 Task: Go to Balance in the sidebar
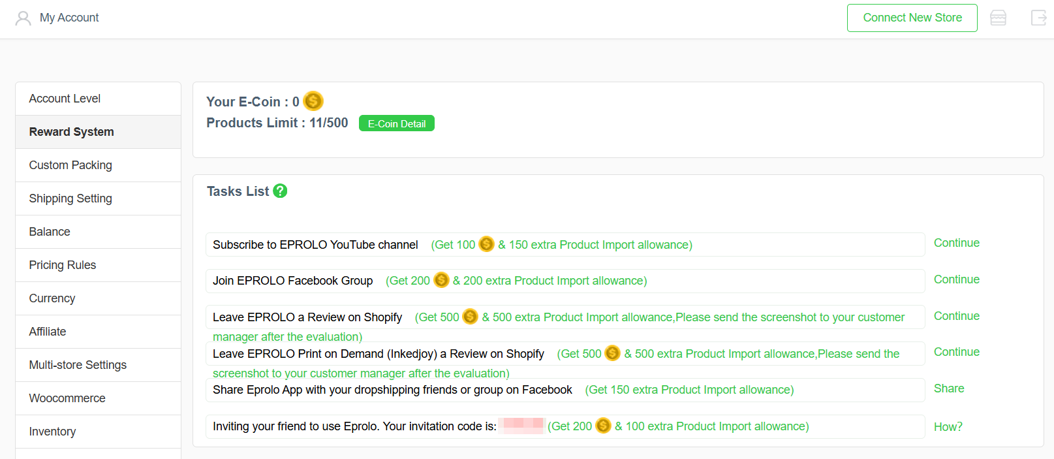tap(98, 232)
